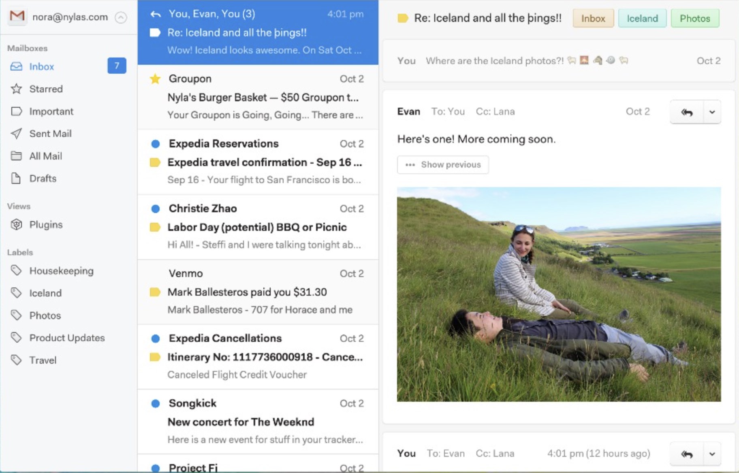739x473 pixels.
Task: Toggle important marker on Itinerary cancellation email
Action: click(x=155, y=357)
